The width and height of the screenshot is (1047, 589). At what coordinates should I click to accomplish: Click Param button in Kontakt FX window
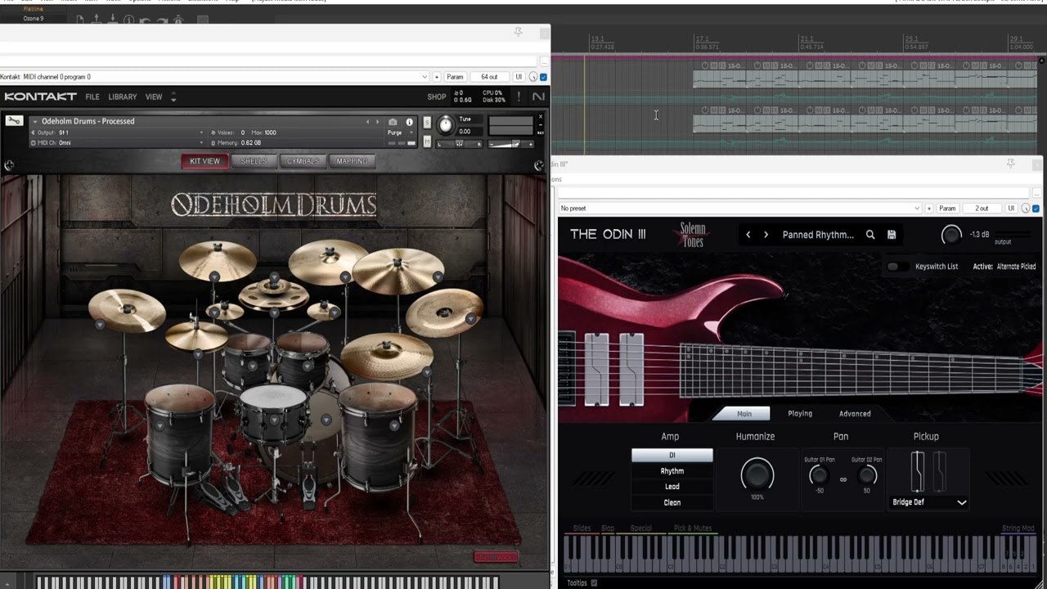click(455, 77)
